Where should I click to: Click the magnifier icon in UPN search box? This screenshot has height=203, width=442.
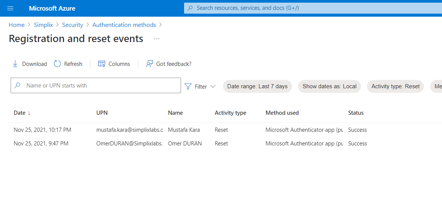[x=17, y=85]
